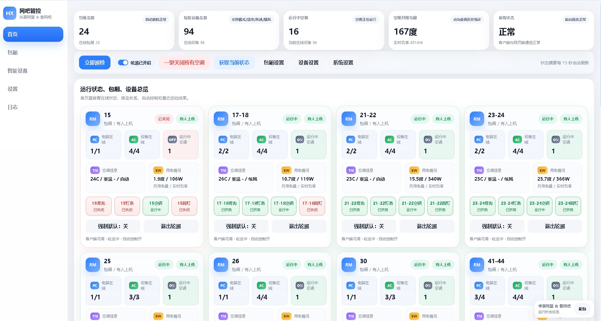601x321 pixels.
Task: Click the ON icon in room 17-18 card
Action: (300, 140)
